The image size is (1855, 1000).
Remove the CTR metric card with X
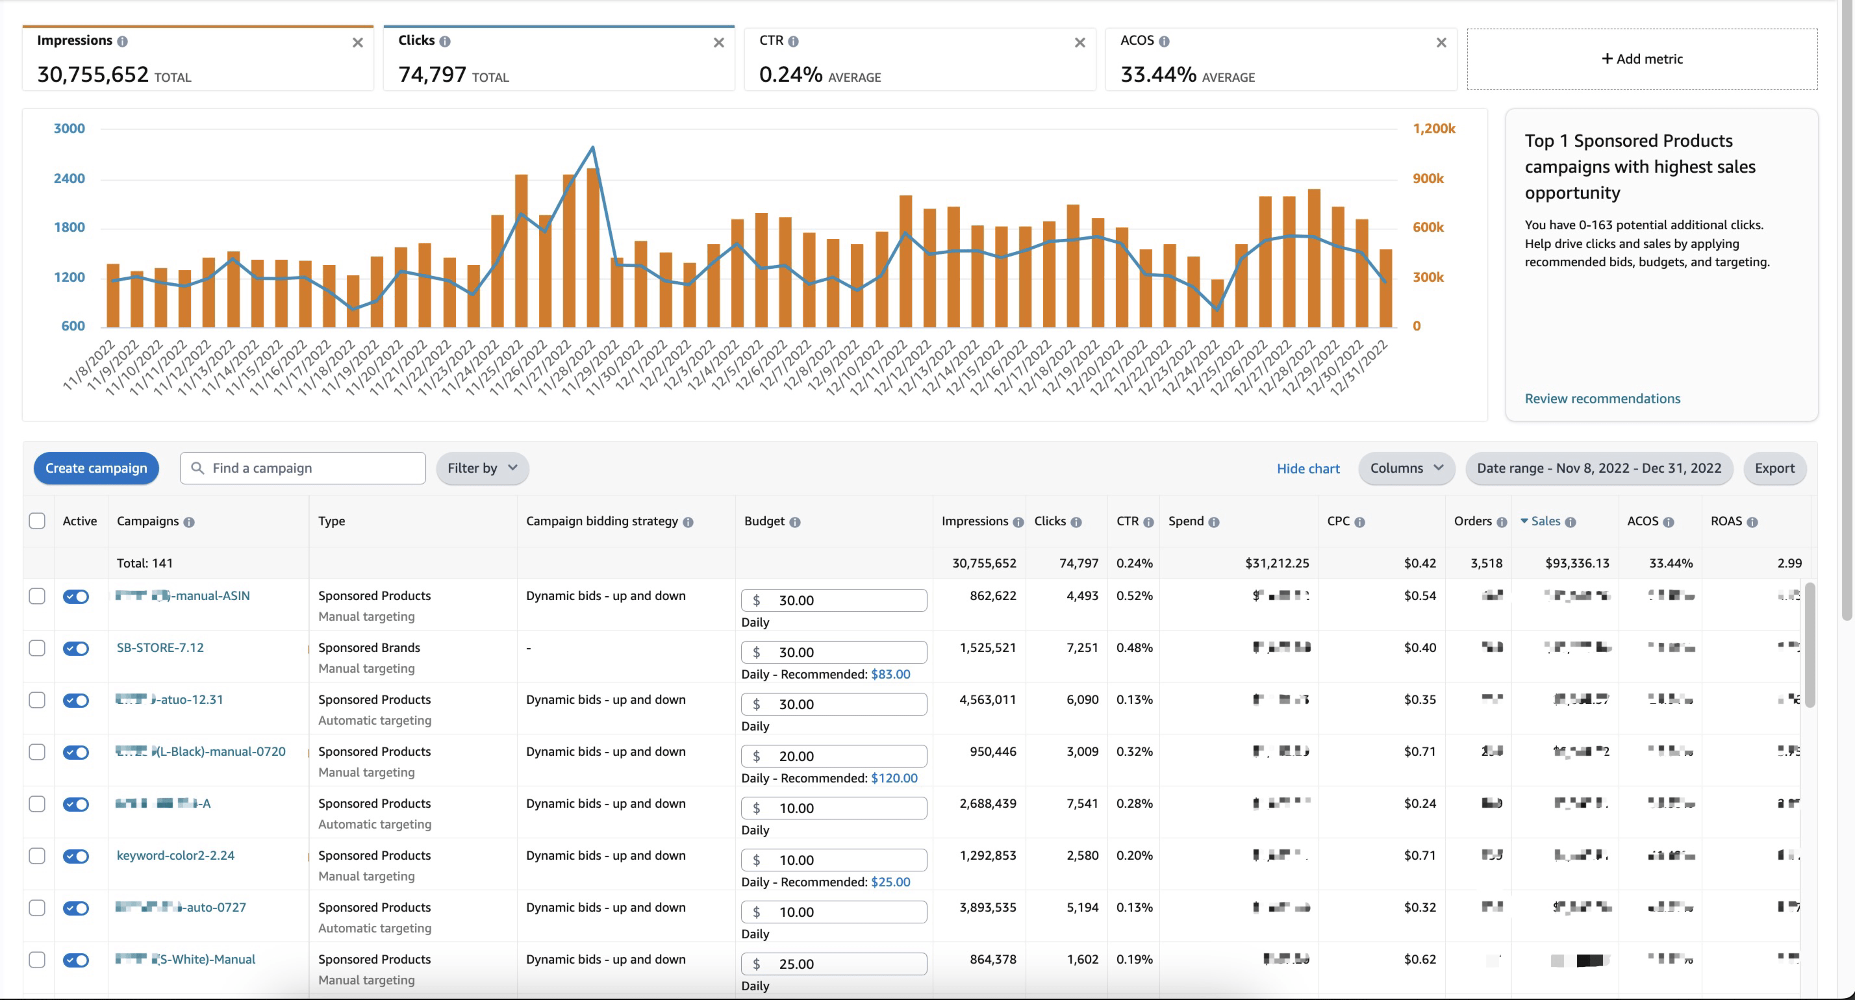(1079, 42)
